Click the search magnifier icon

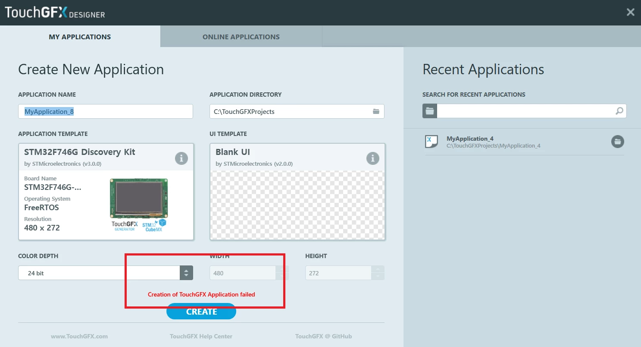tap(619, 111)
